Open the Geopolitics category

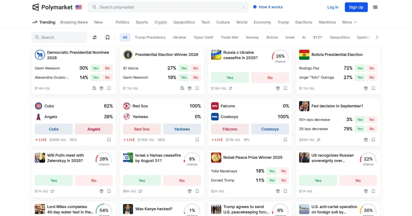184,22
